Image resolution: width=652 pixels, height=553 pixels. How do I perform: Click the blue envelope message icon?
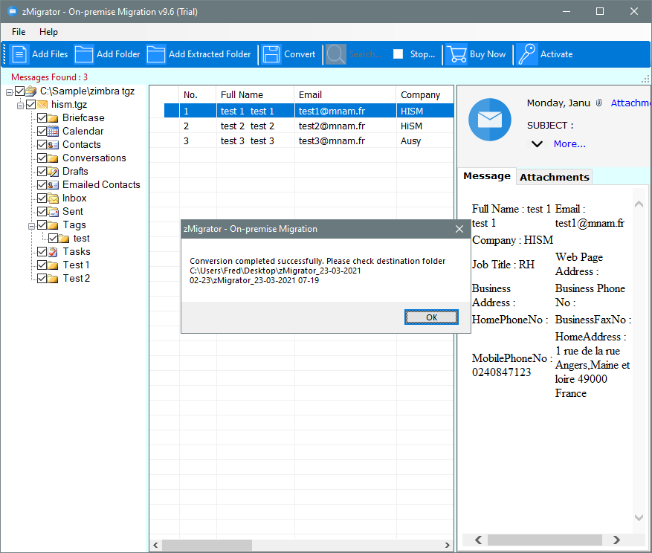(490, 120)
